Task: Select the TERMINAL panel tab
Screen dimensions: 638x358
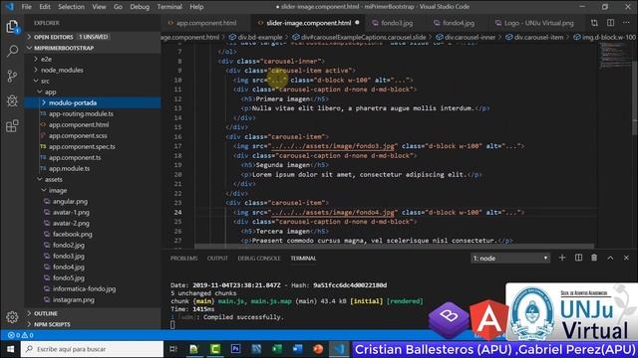Action: point(303,259)
